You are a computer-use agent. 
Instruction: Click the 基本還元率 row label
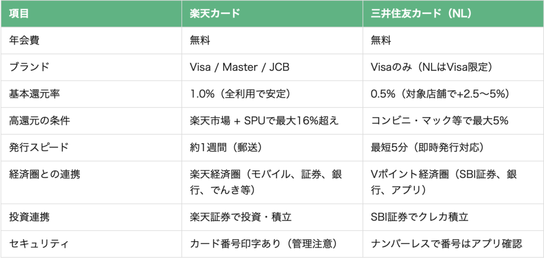35,94
